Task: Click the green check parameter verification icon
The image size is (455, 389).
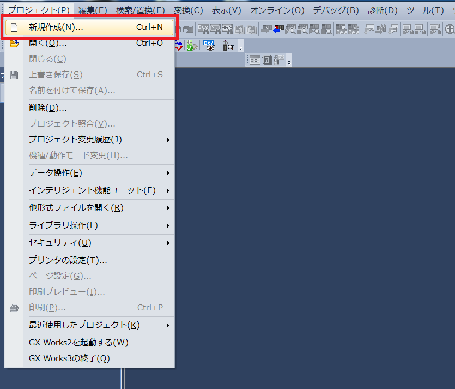Action: tap(192, 46)
